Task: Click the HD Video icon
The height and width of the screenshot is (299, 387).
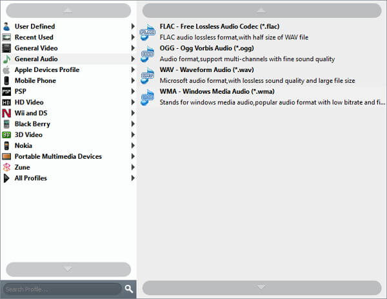Action: [x=6, y=102]
